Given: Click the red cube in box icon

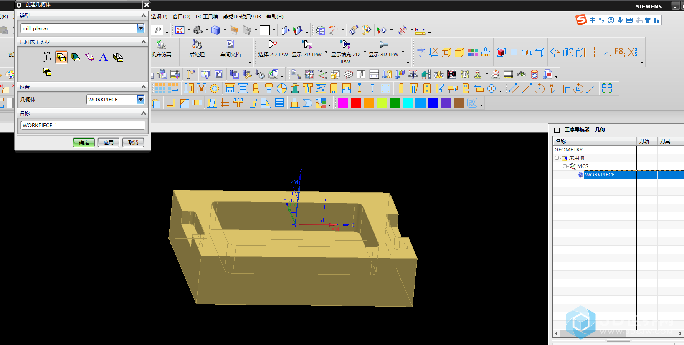Looking at the screenshot, I should point(501,52).
